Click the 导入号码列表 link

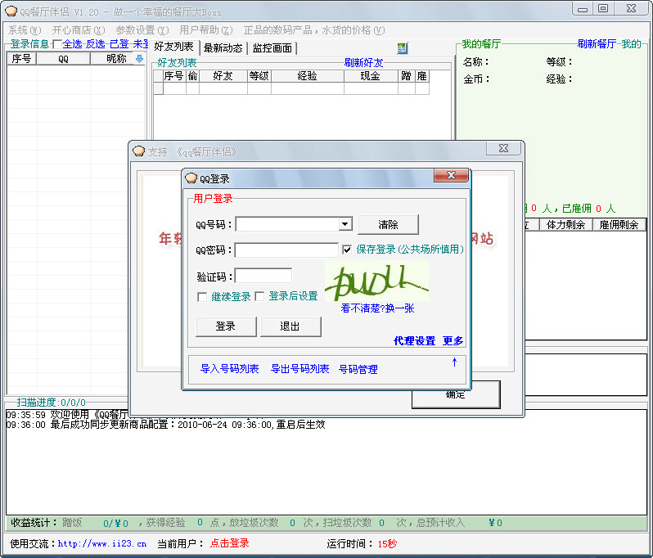point(230,369)
